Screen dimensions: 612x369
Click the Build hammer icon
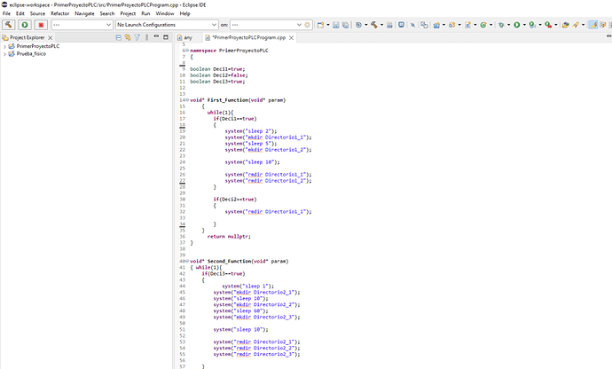8,25
